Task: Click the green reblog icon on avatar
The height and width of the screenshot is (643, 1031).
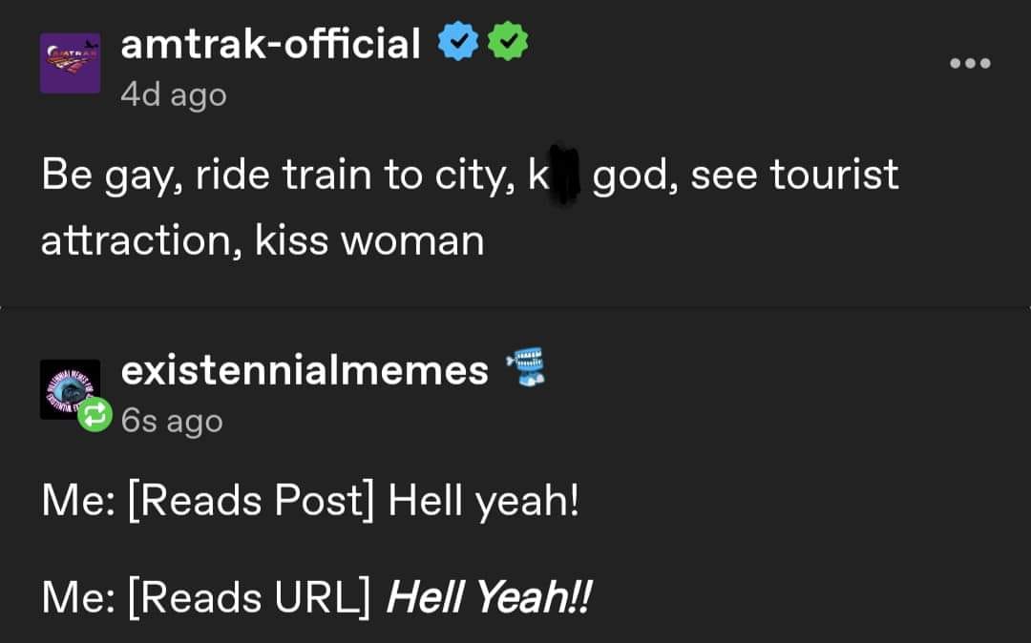Action: click(x=95, y=414)
